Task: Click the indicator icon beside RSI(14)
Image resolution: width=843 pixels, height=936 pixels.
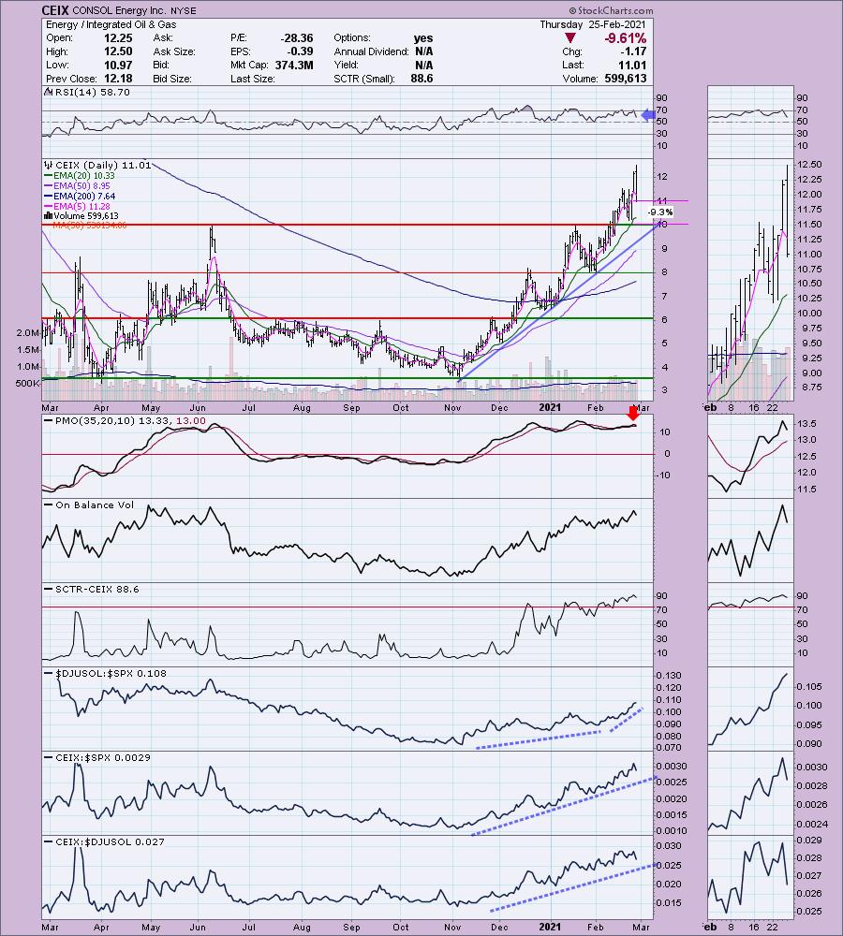Action: click(x=49, y=92)
